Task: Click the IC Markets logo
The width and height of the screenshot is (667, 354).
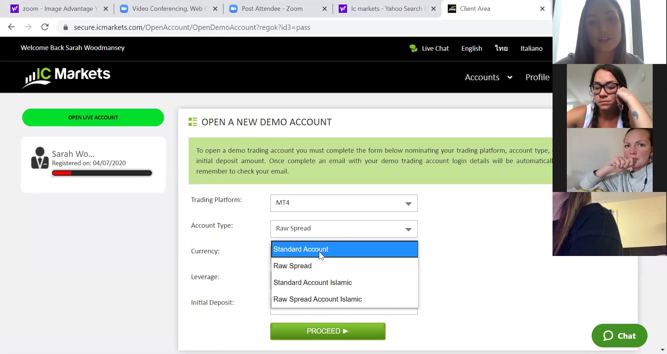Action: coord(66,77)
